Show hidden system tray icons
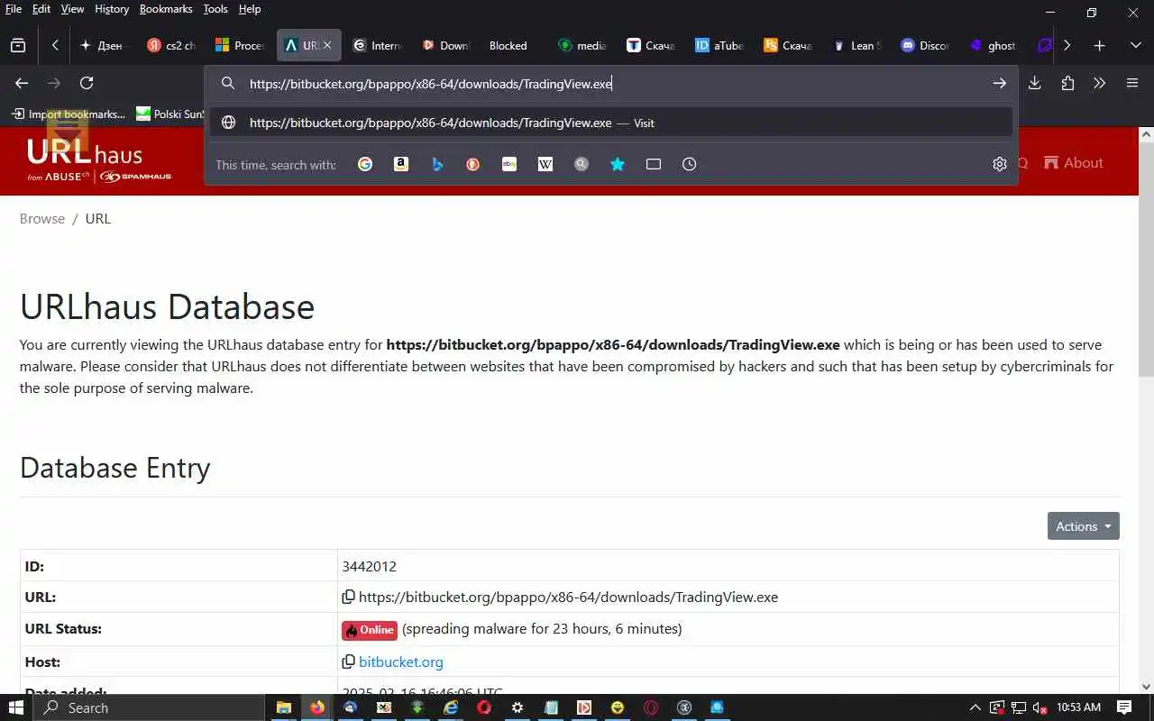 (x=975, y=707)
